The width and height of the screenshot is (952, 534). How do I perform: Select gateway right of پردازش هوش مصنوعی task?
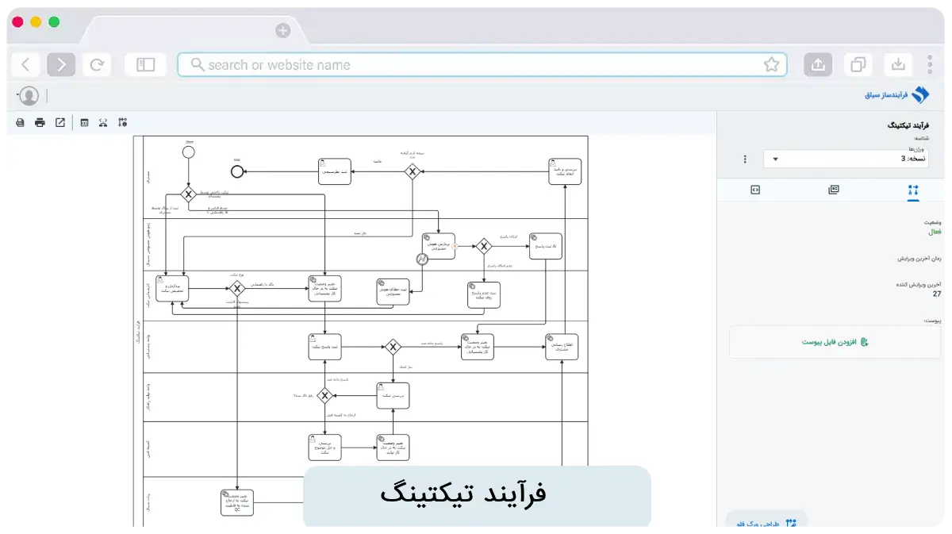484,247
